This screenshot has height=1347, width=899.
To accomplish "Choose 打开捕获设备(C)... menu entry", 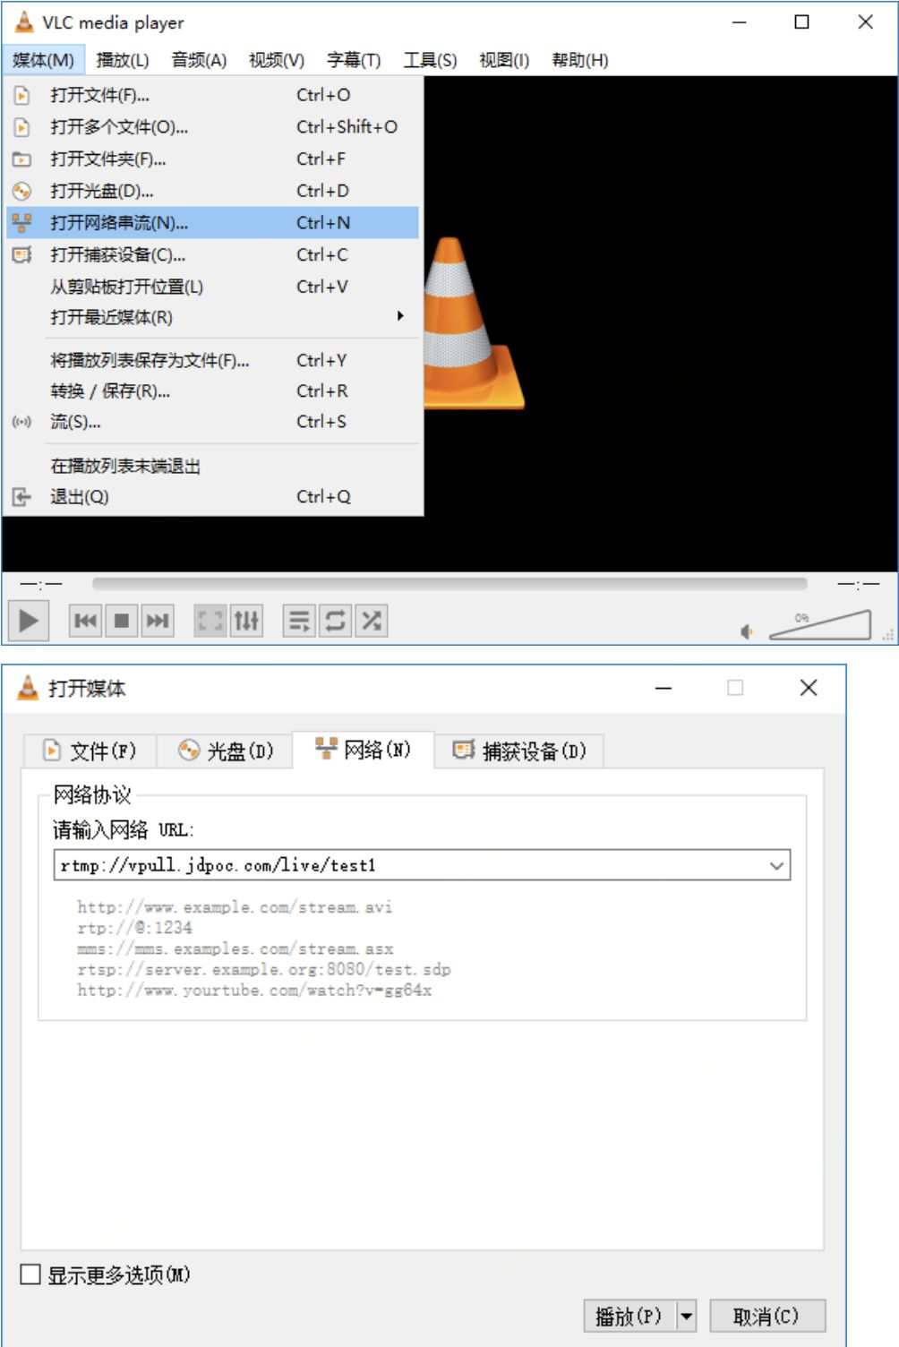I will point(212,255).
